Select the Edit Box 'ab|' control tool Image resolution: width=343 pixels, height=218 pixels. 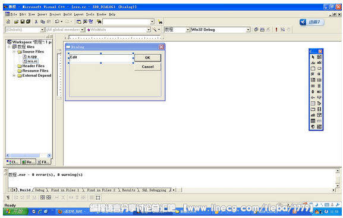point(319,63)
